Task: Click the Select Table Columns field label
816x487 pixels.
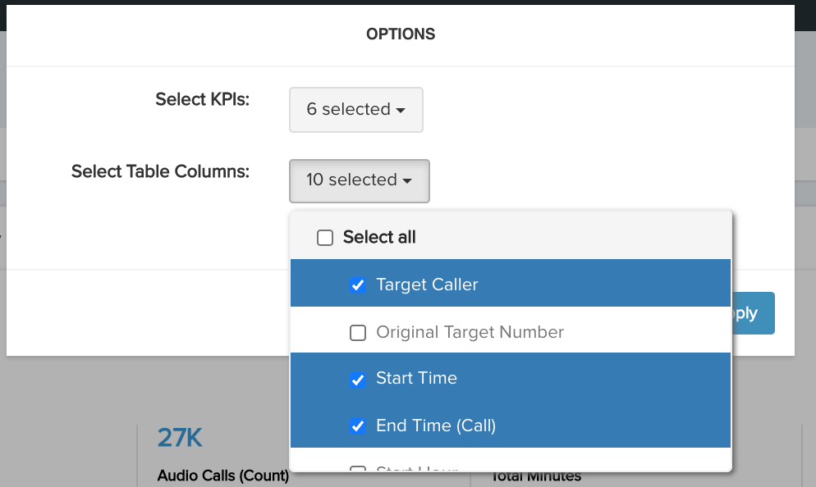Action: pos(160,171)
